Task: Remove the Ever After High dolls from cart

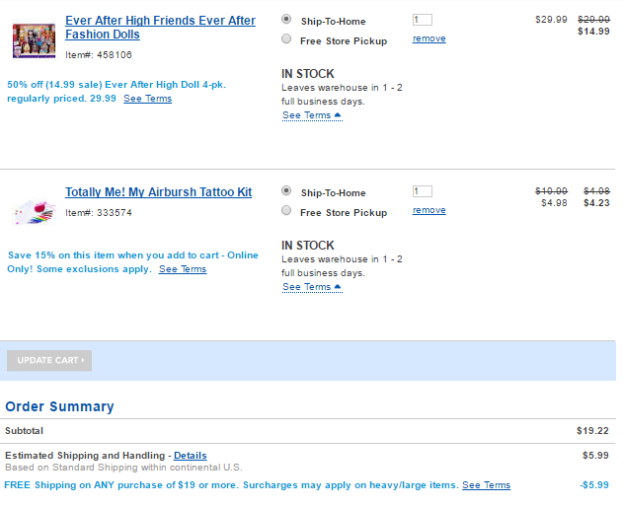Action: coord(429,38)
